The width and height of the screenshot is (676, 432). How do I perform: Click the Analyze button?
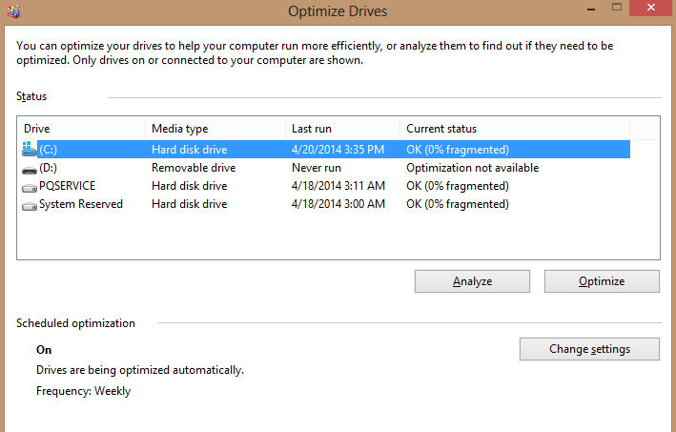pyautogui.click(x=472, y=281)
